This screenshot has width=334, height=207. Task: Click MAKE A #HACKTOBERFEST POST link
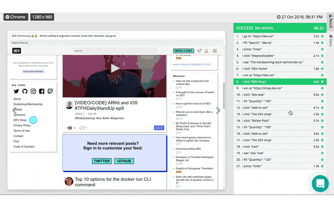(192, 64)
